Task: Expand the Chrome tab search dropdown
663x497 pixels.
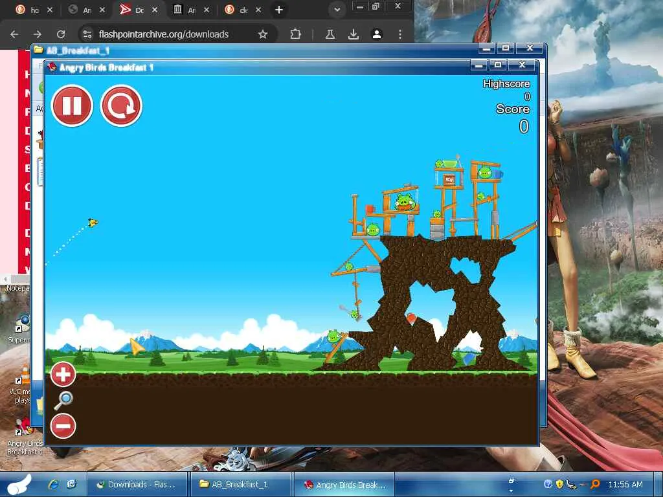Action: (x=337, y=10)
